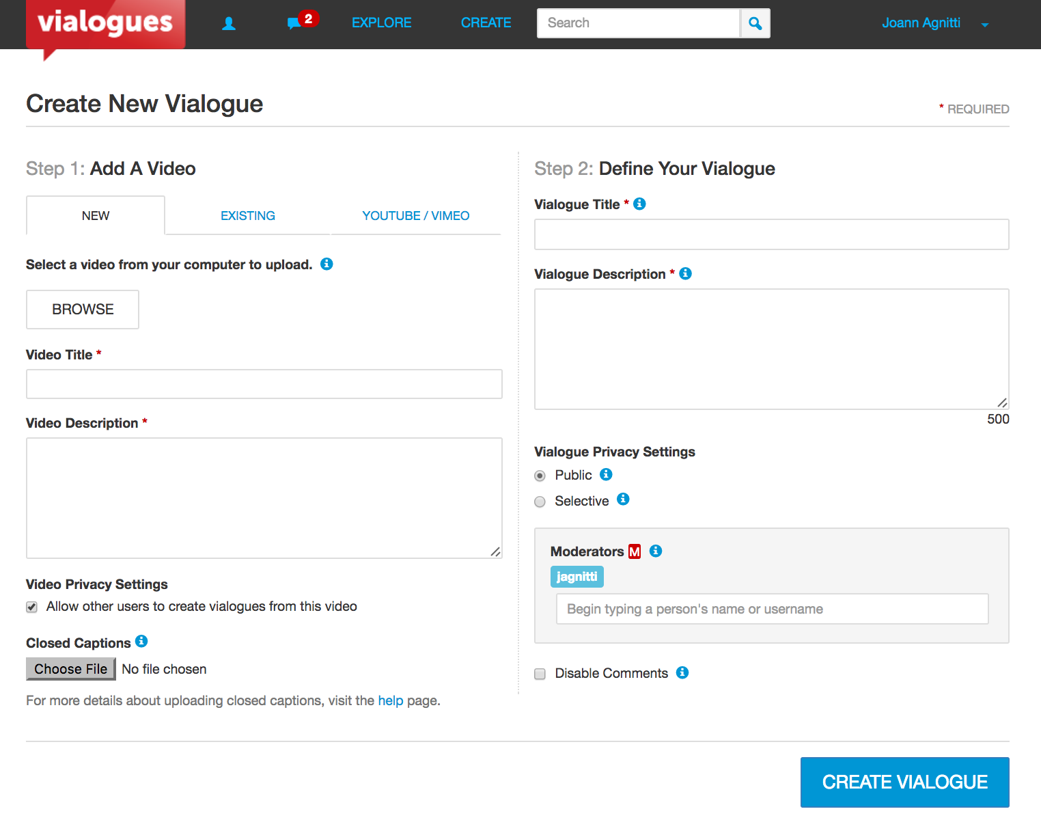Focus the Video Title field
This screenshot has height=835, width=1041.
[x=264, y=384]
